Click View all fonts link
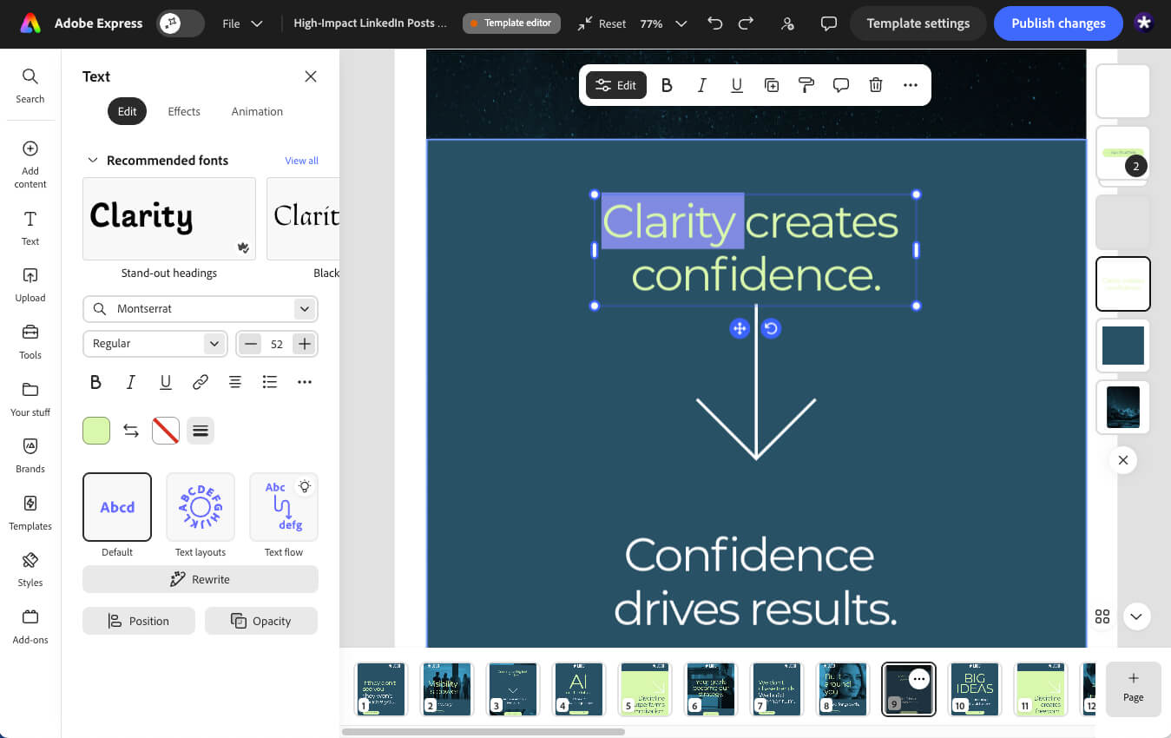This screenshot has width=1171, height=738. (301, 161)
